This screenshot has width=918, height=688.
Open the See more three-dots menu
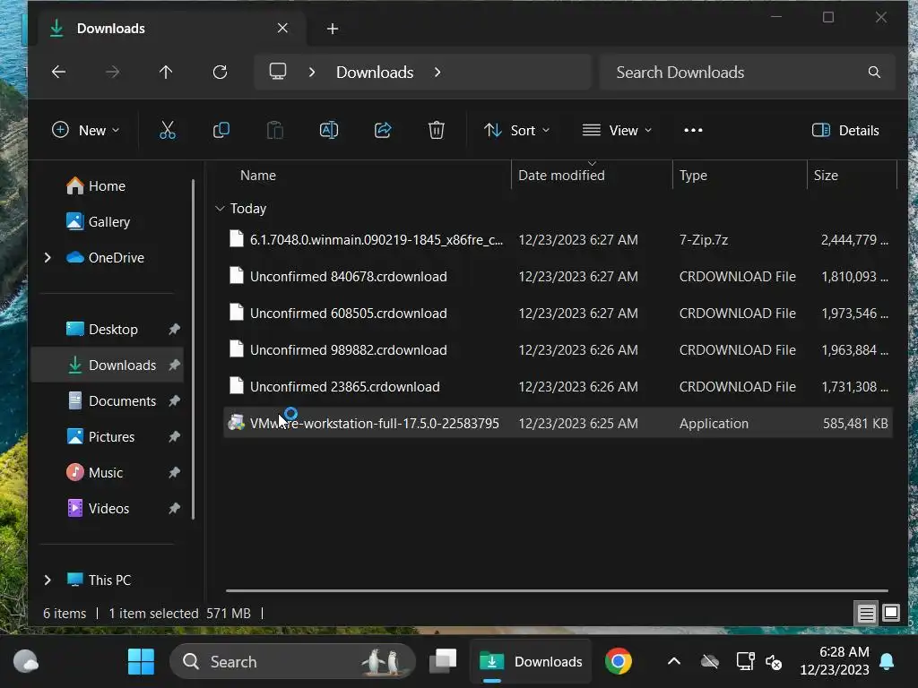(693, 130)
